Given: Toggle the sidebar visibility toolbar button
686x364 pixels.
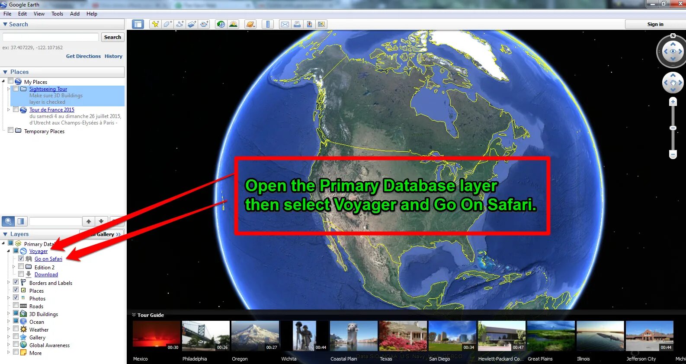Looking at the screenshot, I should (x=138, y=24).
